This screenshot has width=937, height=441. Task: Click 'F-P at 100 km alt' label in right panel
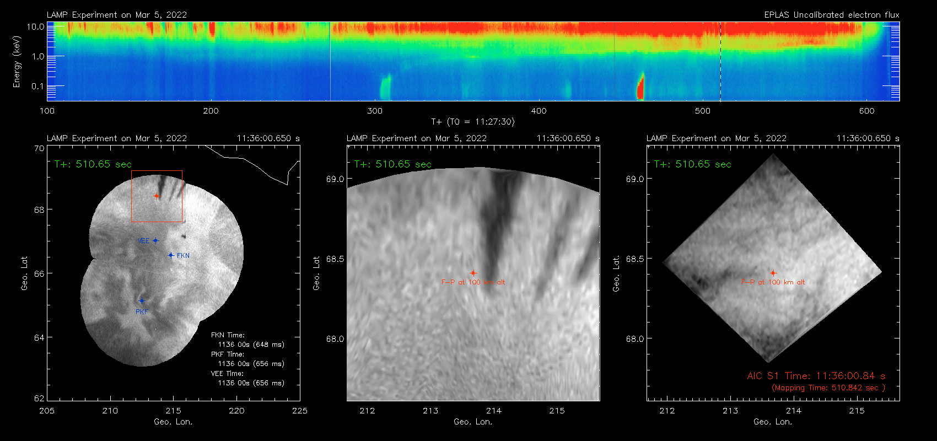point(773,282)
